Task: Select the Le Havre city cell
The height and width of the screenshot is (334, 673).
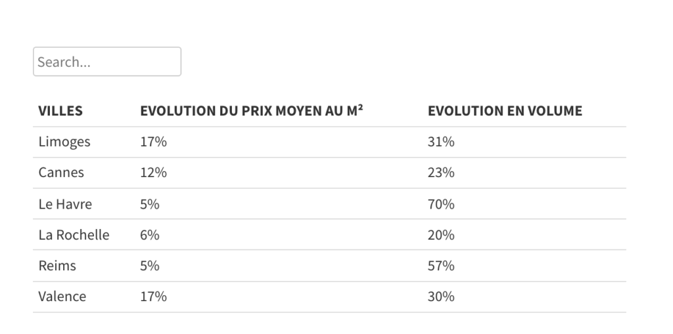Action: (65, 204)
